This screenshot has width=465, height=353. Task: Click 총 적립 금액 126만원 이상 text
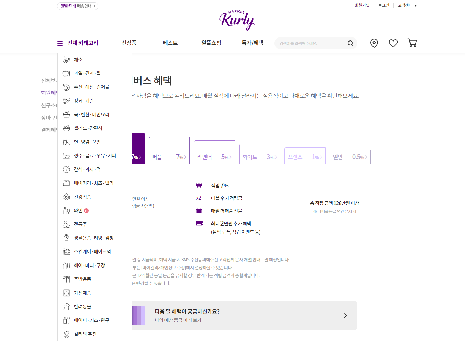[334, 203]
